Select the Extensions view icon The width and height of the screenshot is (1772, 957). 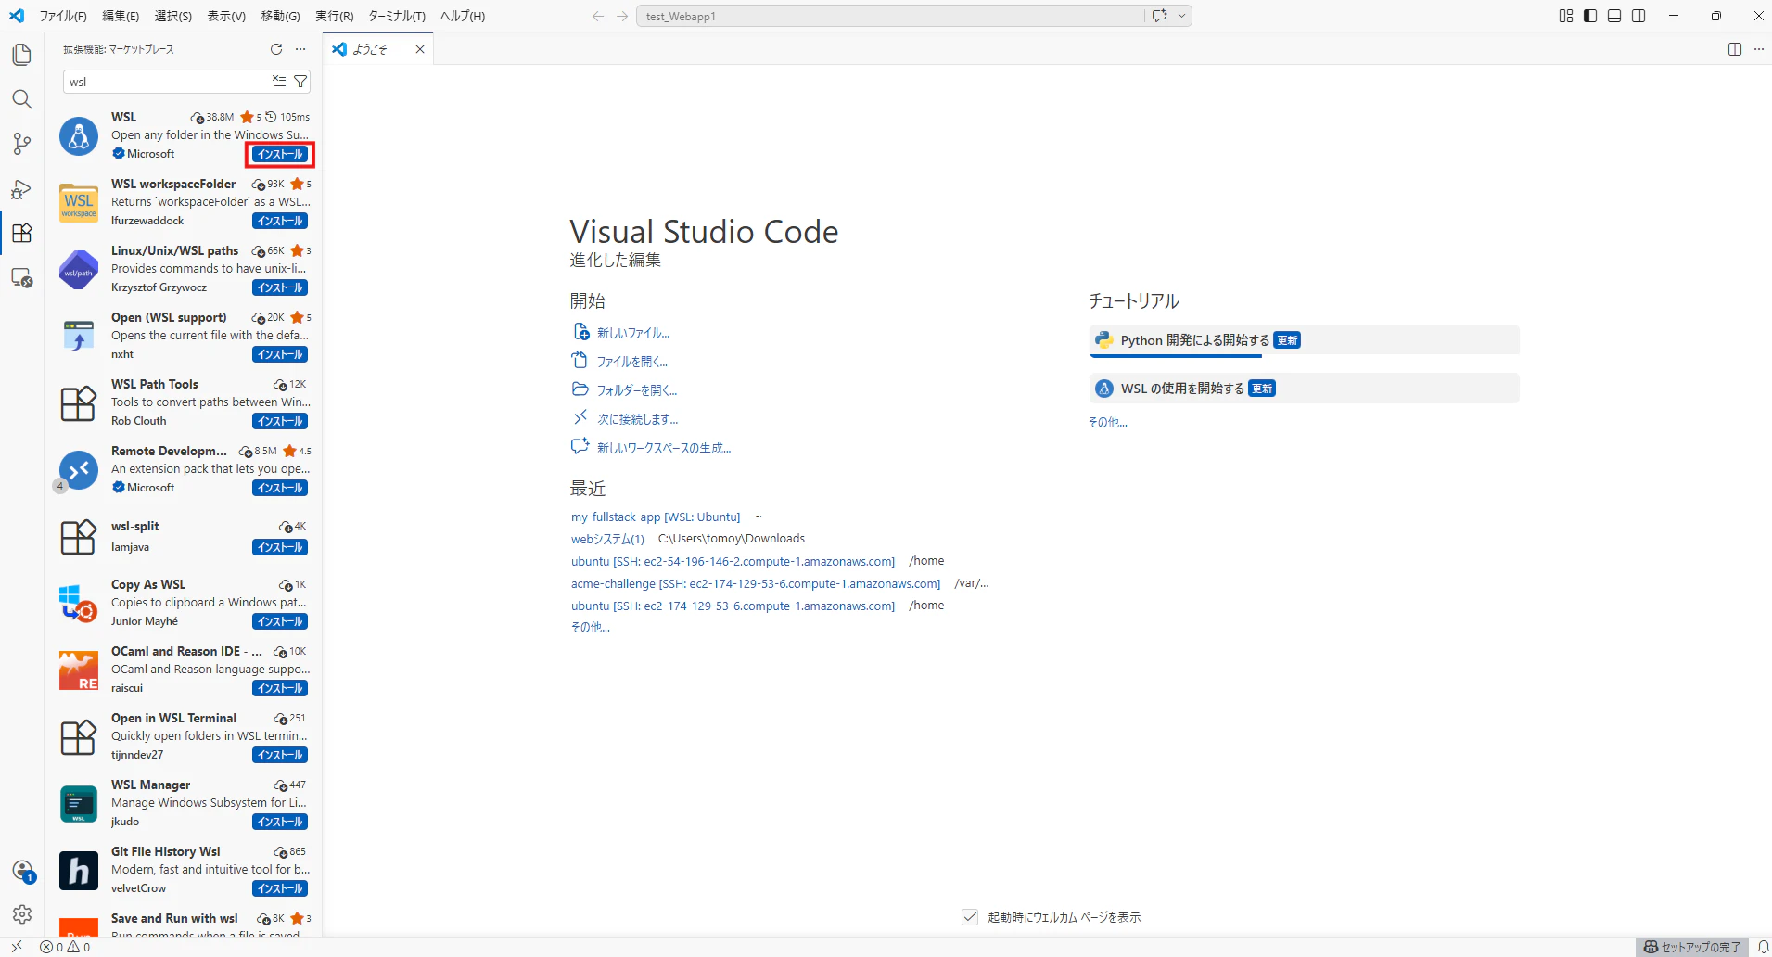(22, 233)
